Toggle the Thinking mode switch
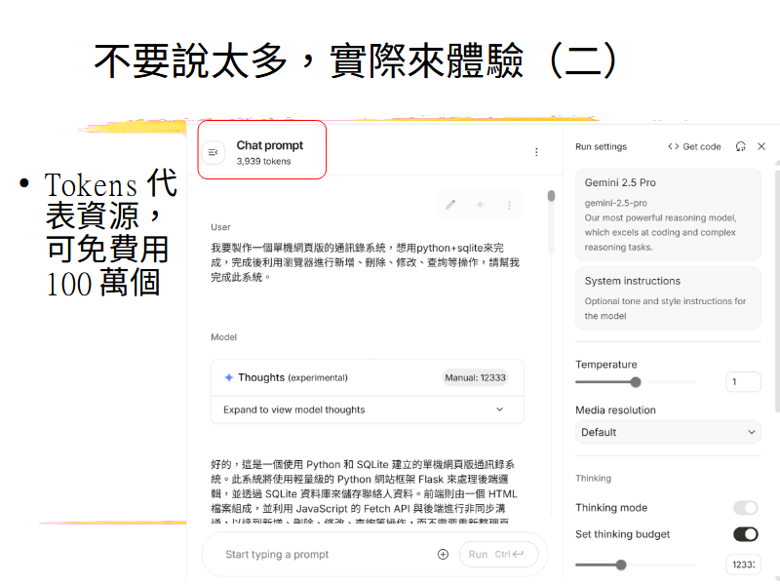 click(x=745, y=507)
